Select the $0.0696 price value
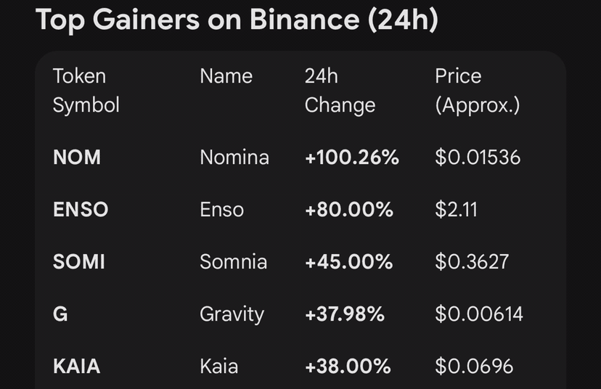 tap(474, 366)
